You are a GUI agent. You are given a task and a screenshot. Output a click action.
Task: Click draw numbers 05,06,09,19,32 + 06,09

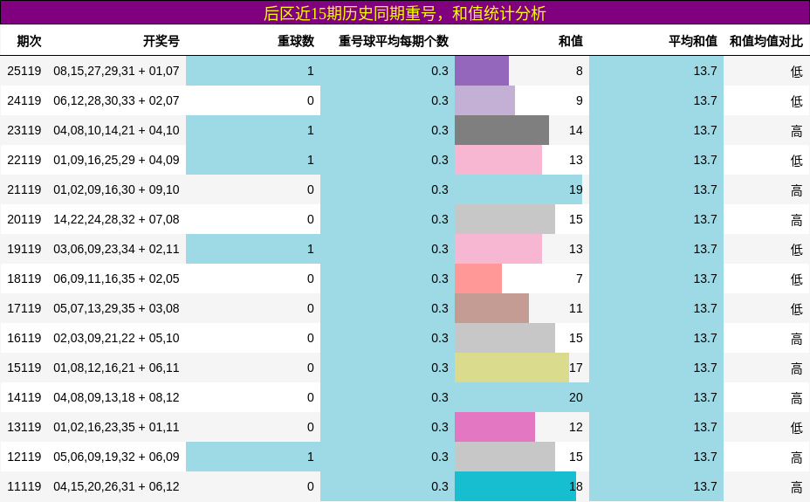tap(116, 457)
